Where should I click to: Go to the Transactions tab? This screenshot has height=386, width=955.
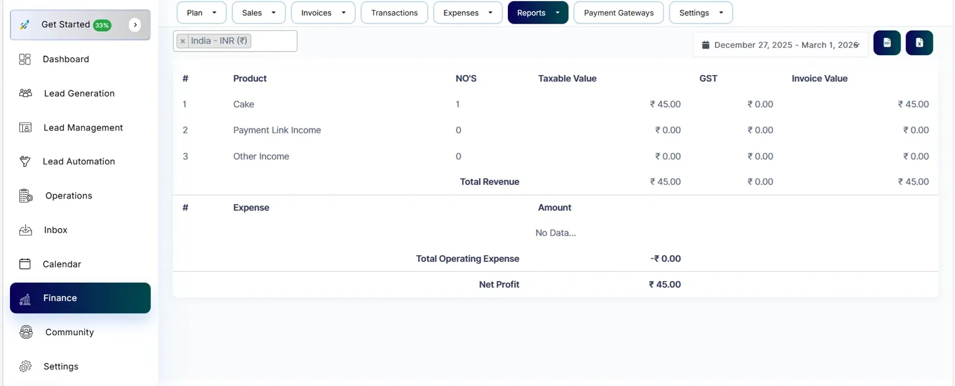point(394,12)
